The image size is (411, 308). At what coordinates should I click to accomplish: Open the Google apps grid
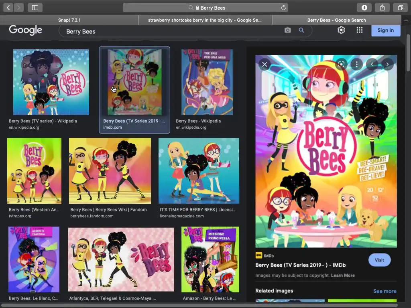pyautogui.click(x=360, y=30)
